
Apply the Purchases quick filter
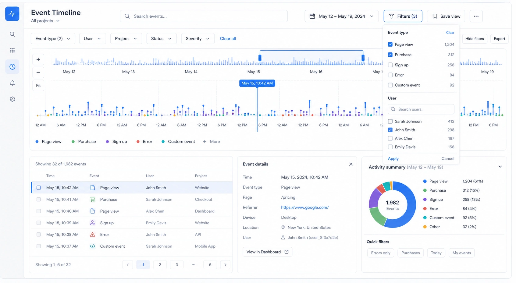pos(411,253)
